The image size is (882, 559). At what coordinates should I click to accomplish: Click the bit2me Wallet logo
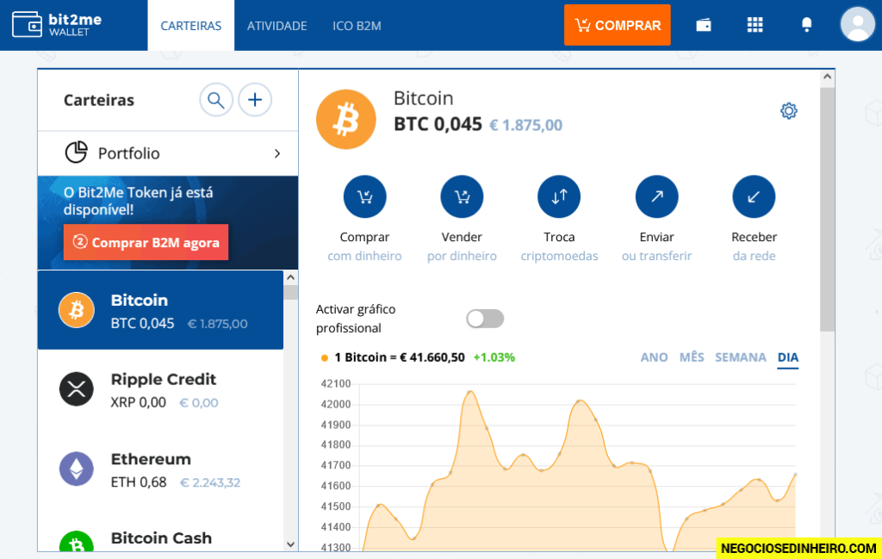(57, 25)
